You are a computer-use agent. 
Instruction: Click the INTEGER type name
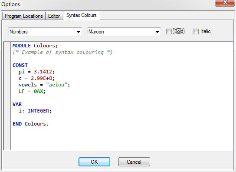[x=38, y=111]
